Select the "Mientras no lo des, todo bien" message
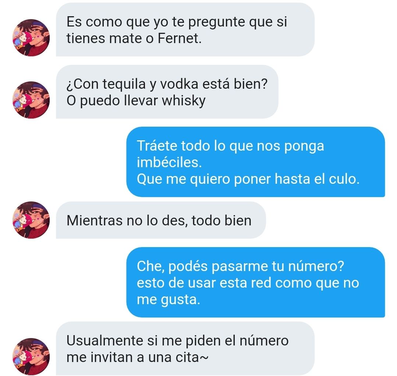The height and width of the screenshot is (376, 397). [161, 220]
